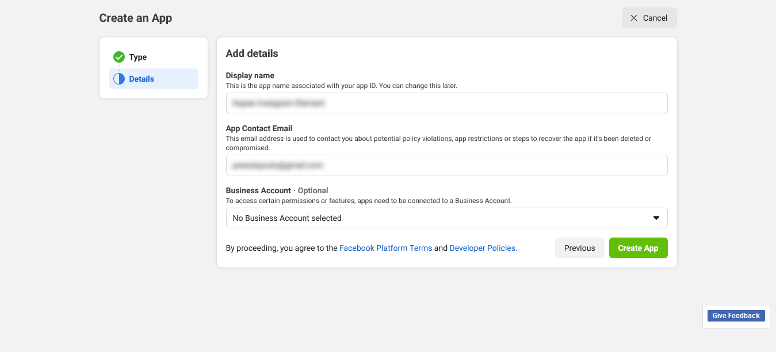Click the Cancel text to exit app creation

(x=655, y=18)
